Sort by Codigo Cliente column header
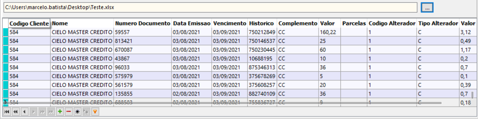The image size is (478, 119). pos(29,23)
